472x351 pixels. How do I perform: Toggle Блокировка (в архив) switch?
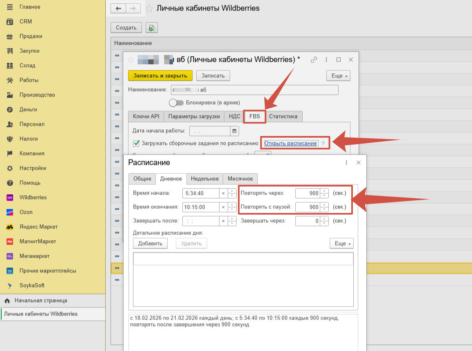point(176,103)
